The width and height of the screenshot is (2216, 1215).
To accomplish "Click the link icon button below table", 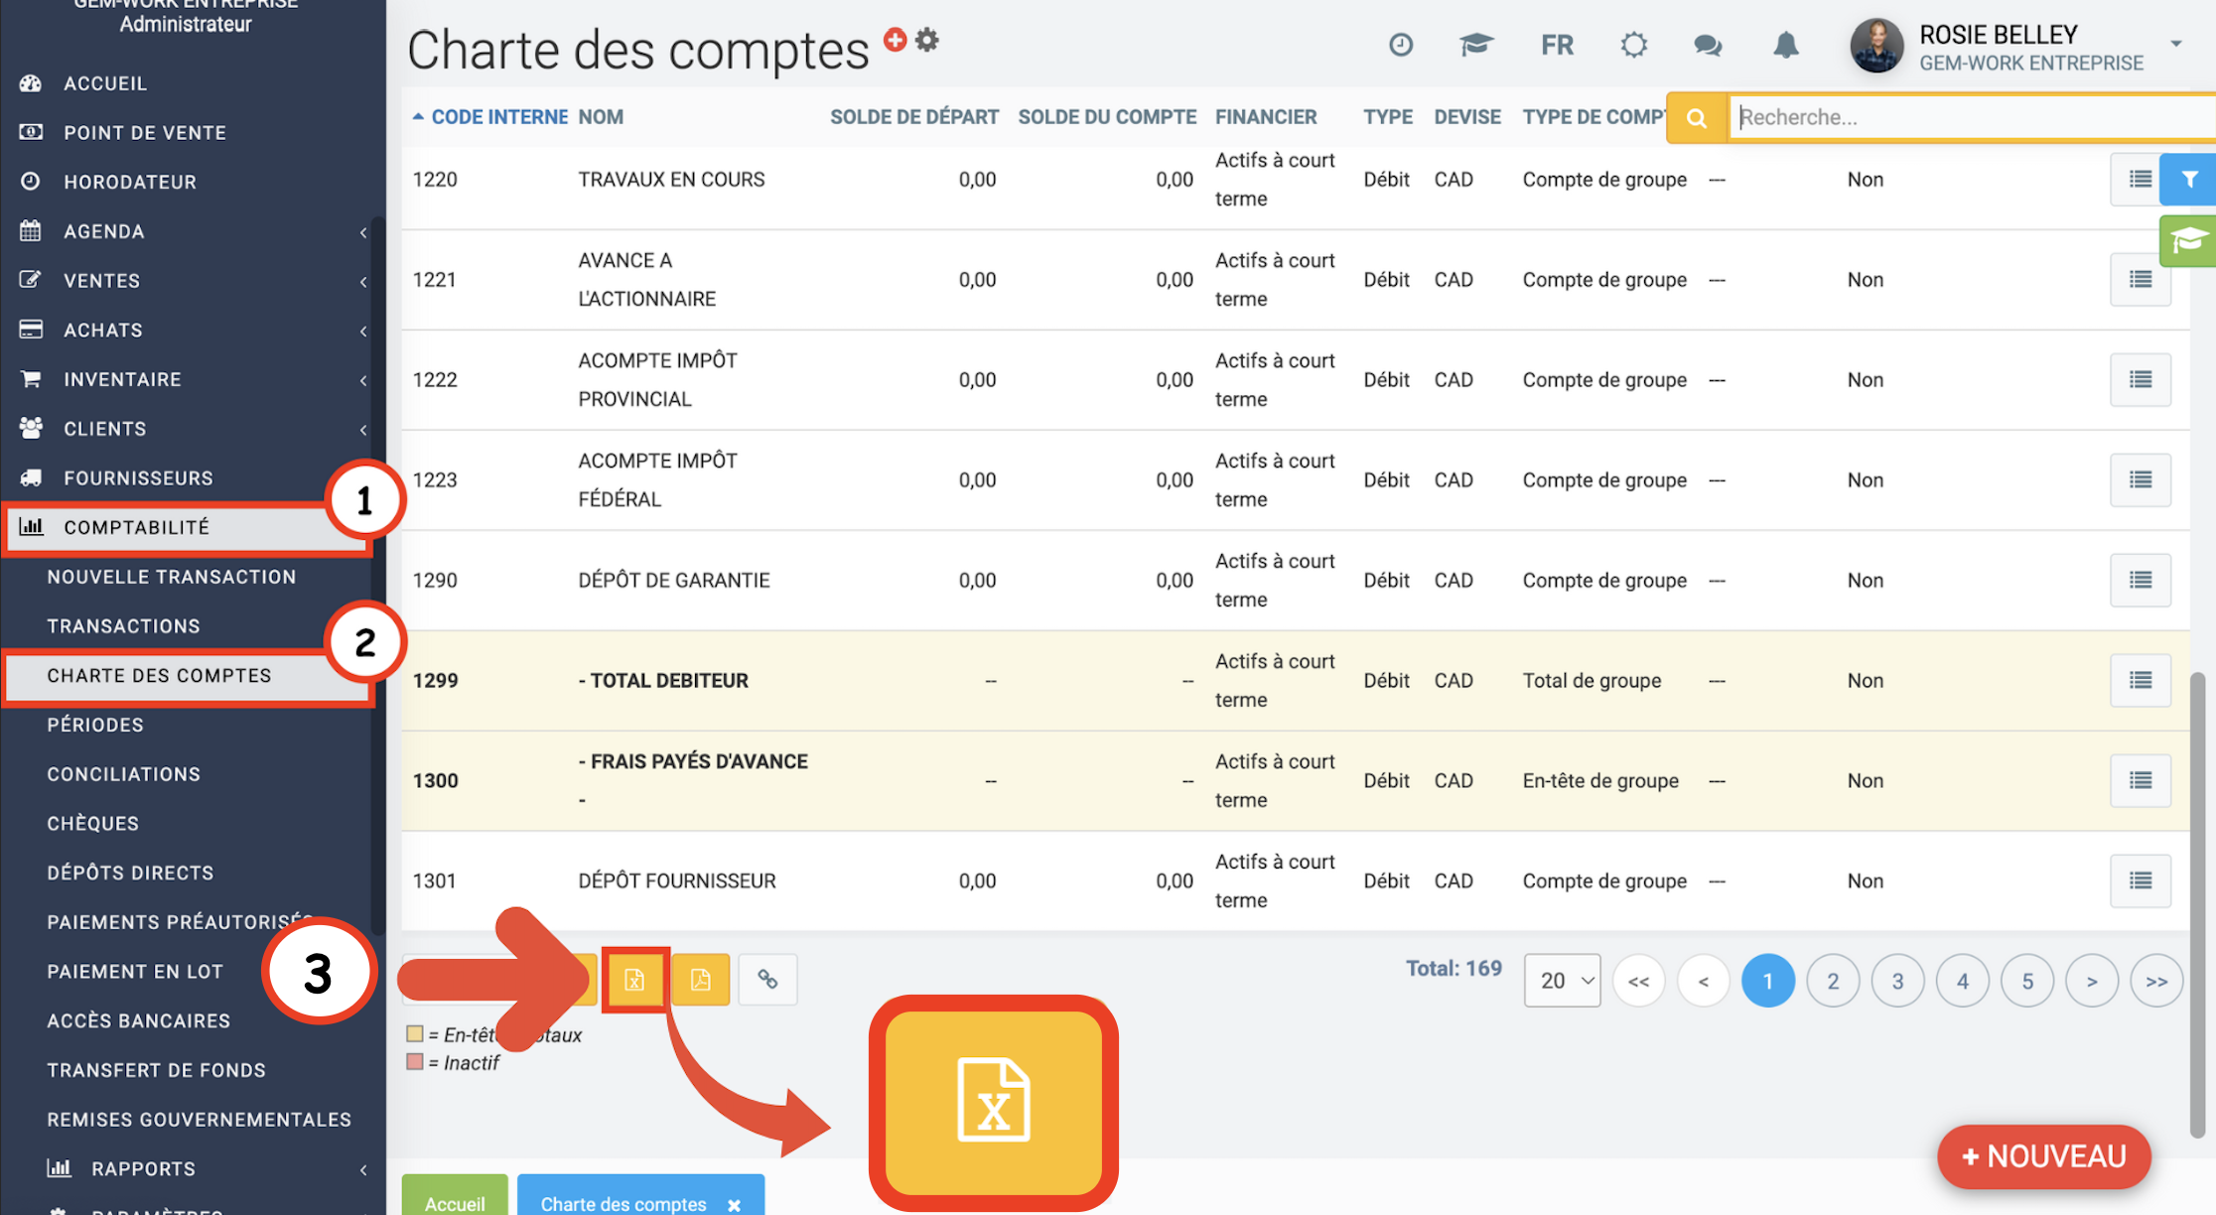I will point(767,980).
